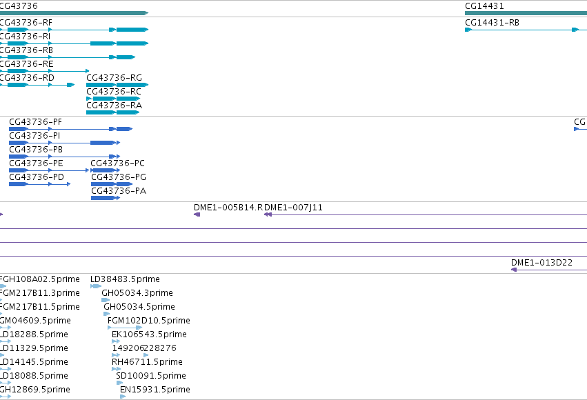This screenshot has width=587, height=400.
Task: Click the CG14431-RB transcript start exon
Action: (x=468, y=30)
